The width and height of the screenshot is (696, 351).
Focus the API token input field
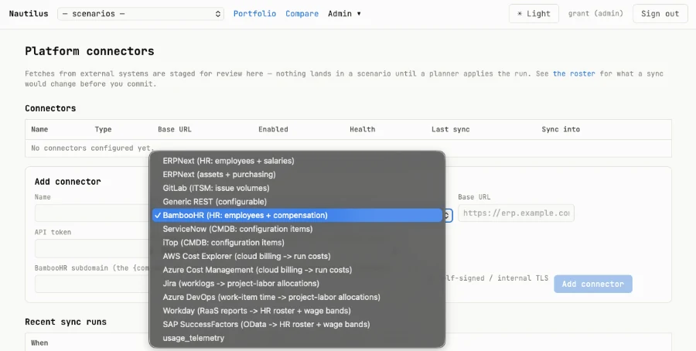92,248
